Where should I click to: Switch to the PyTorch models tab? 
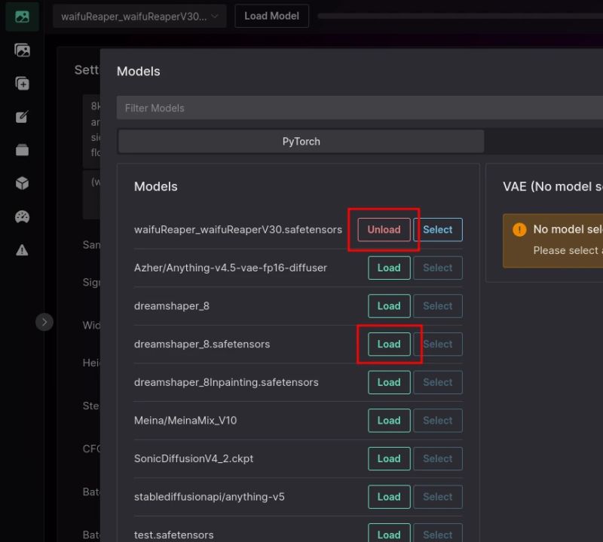click(300, 141)
